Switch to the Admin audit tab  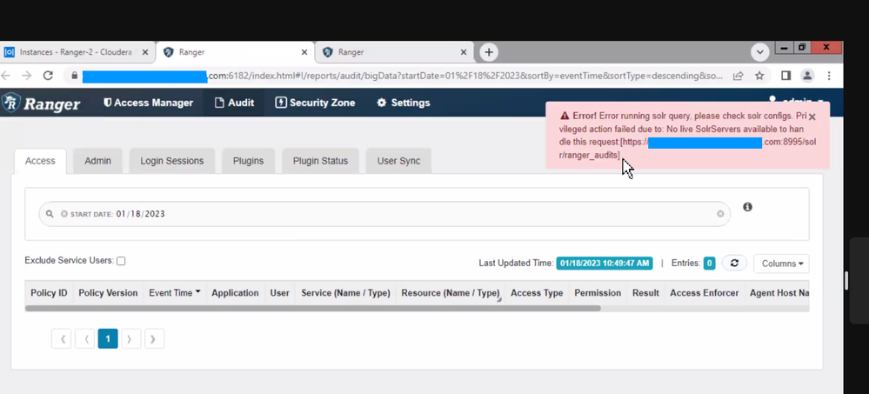click(x=97, y=161)
